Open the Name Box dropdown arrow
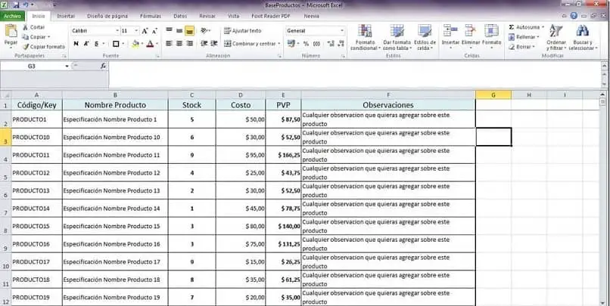This screenshot has width=610, height=306. 67,66
